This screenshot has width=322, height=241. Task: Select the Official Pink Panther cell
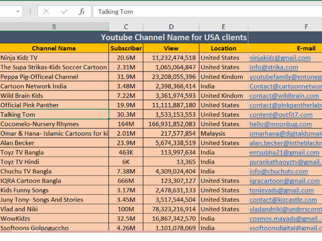coord(54,105)
